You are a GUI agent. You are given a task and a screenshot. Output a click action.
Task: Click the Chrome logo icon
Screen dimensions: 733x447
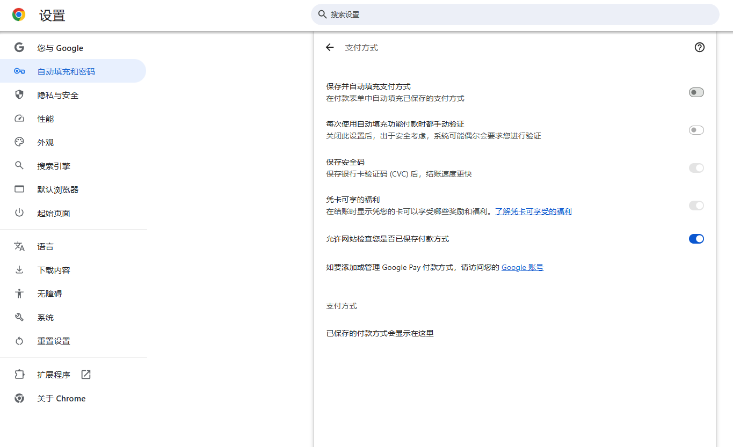19,15
